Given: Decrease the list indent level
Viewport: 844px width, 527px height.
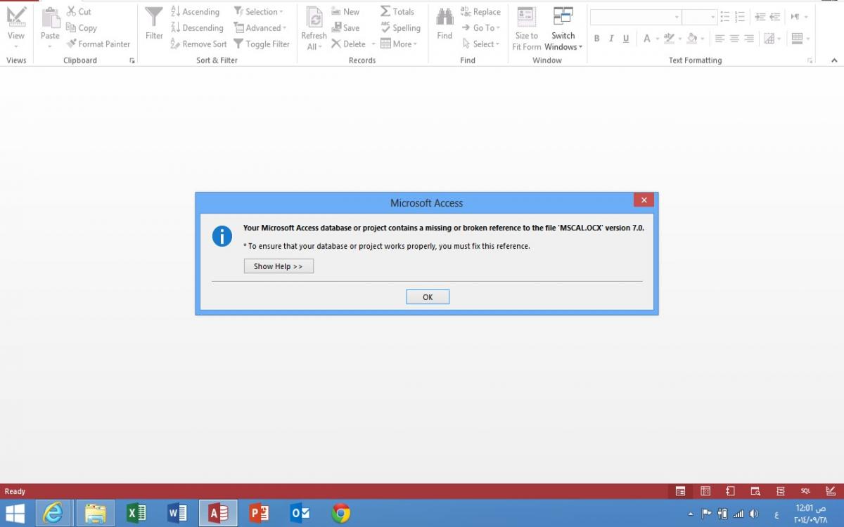Looking at the screenshot, I should 774,17.
